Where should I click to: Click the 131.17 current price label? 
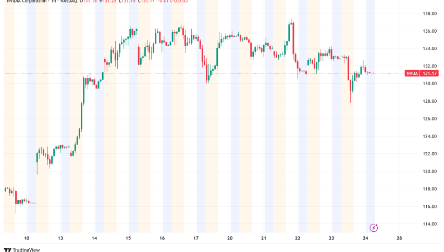[430, 73]
